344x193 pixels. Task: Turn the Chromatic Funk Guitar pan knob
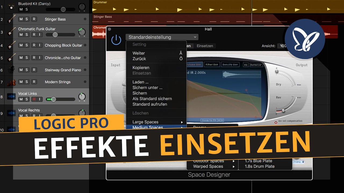pyautogui.click(x=82, y=32)
